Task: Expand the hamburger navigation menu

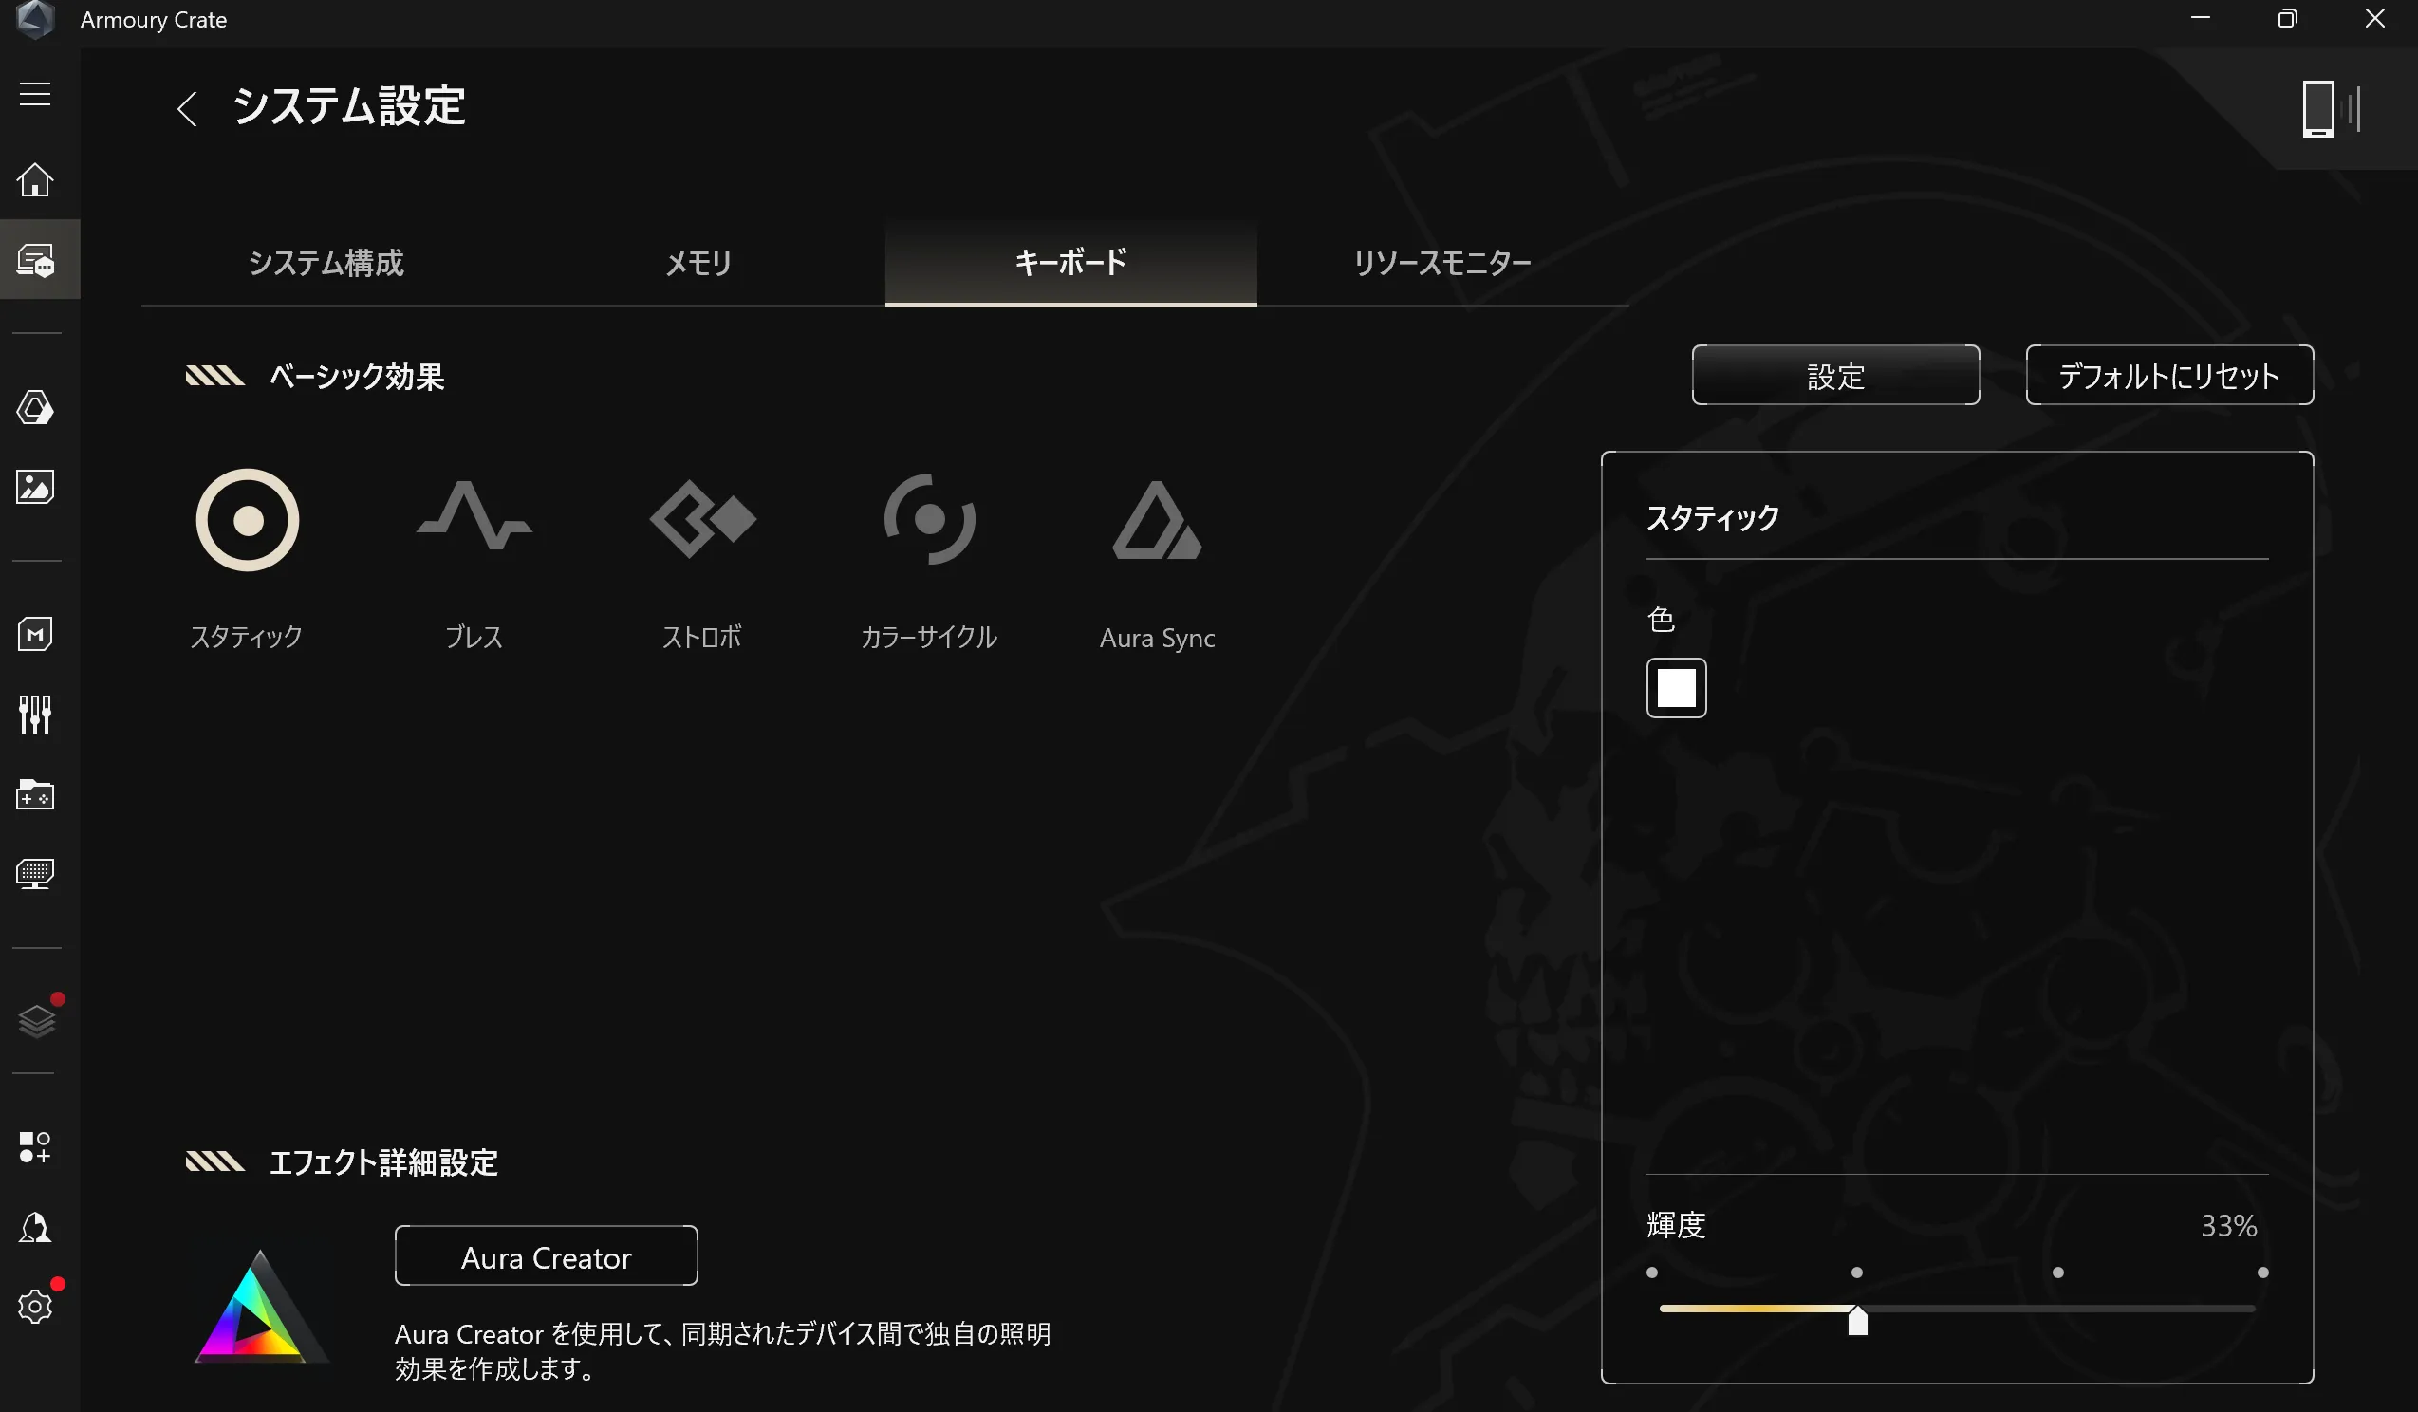Action: [35, 94]
